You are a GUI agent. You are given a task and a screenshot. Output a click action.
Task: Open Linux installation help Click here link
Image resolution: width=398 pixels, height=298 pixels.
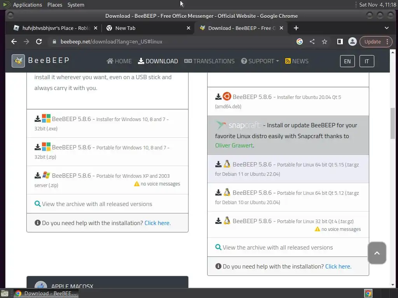(x=339, y=266)
